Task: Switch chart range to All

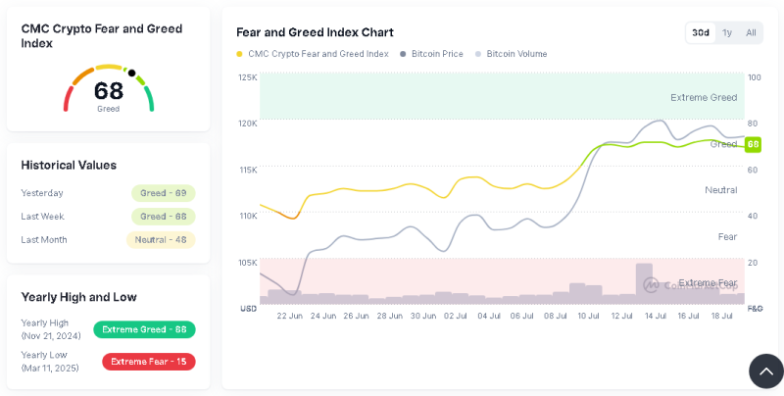Action: tap(751, 32)
